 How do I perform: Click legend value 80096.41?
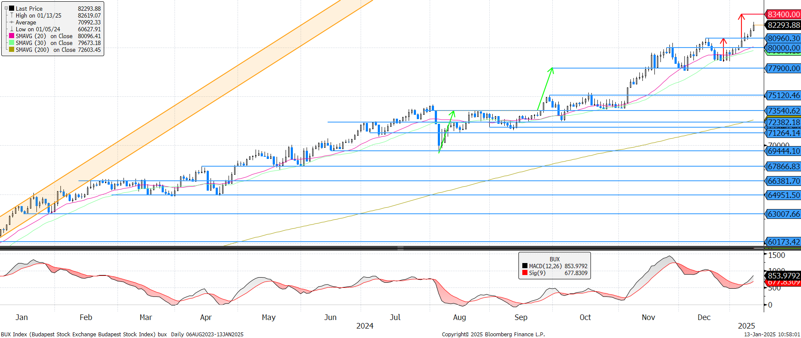pos(89,36)
